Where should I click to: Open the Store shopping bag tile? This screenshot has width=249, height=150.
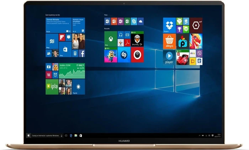pyautogui.click(x=65, y=49)
